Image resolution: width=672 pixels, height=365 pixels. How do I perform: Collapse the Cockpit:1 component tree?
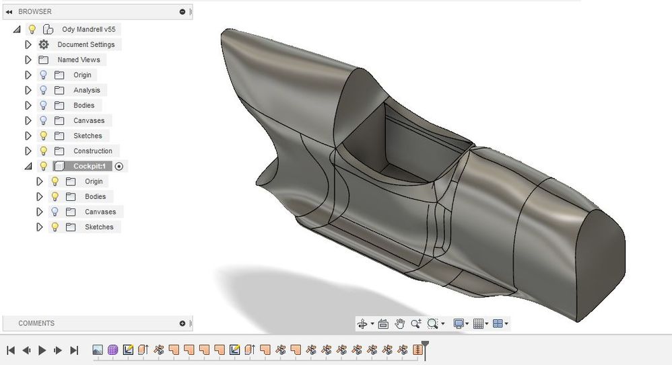pyautogui.click(x=28, y=167)
